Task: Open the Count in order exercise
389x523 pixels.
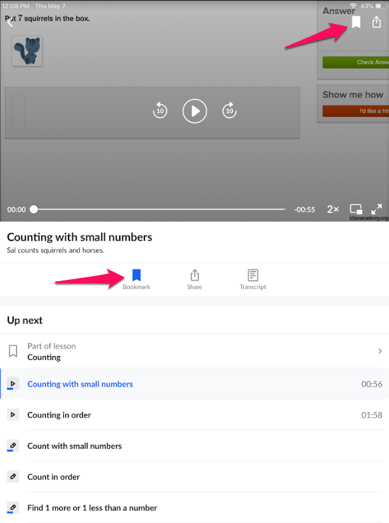Action: 194,477
